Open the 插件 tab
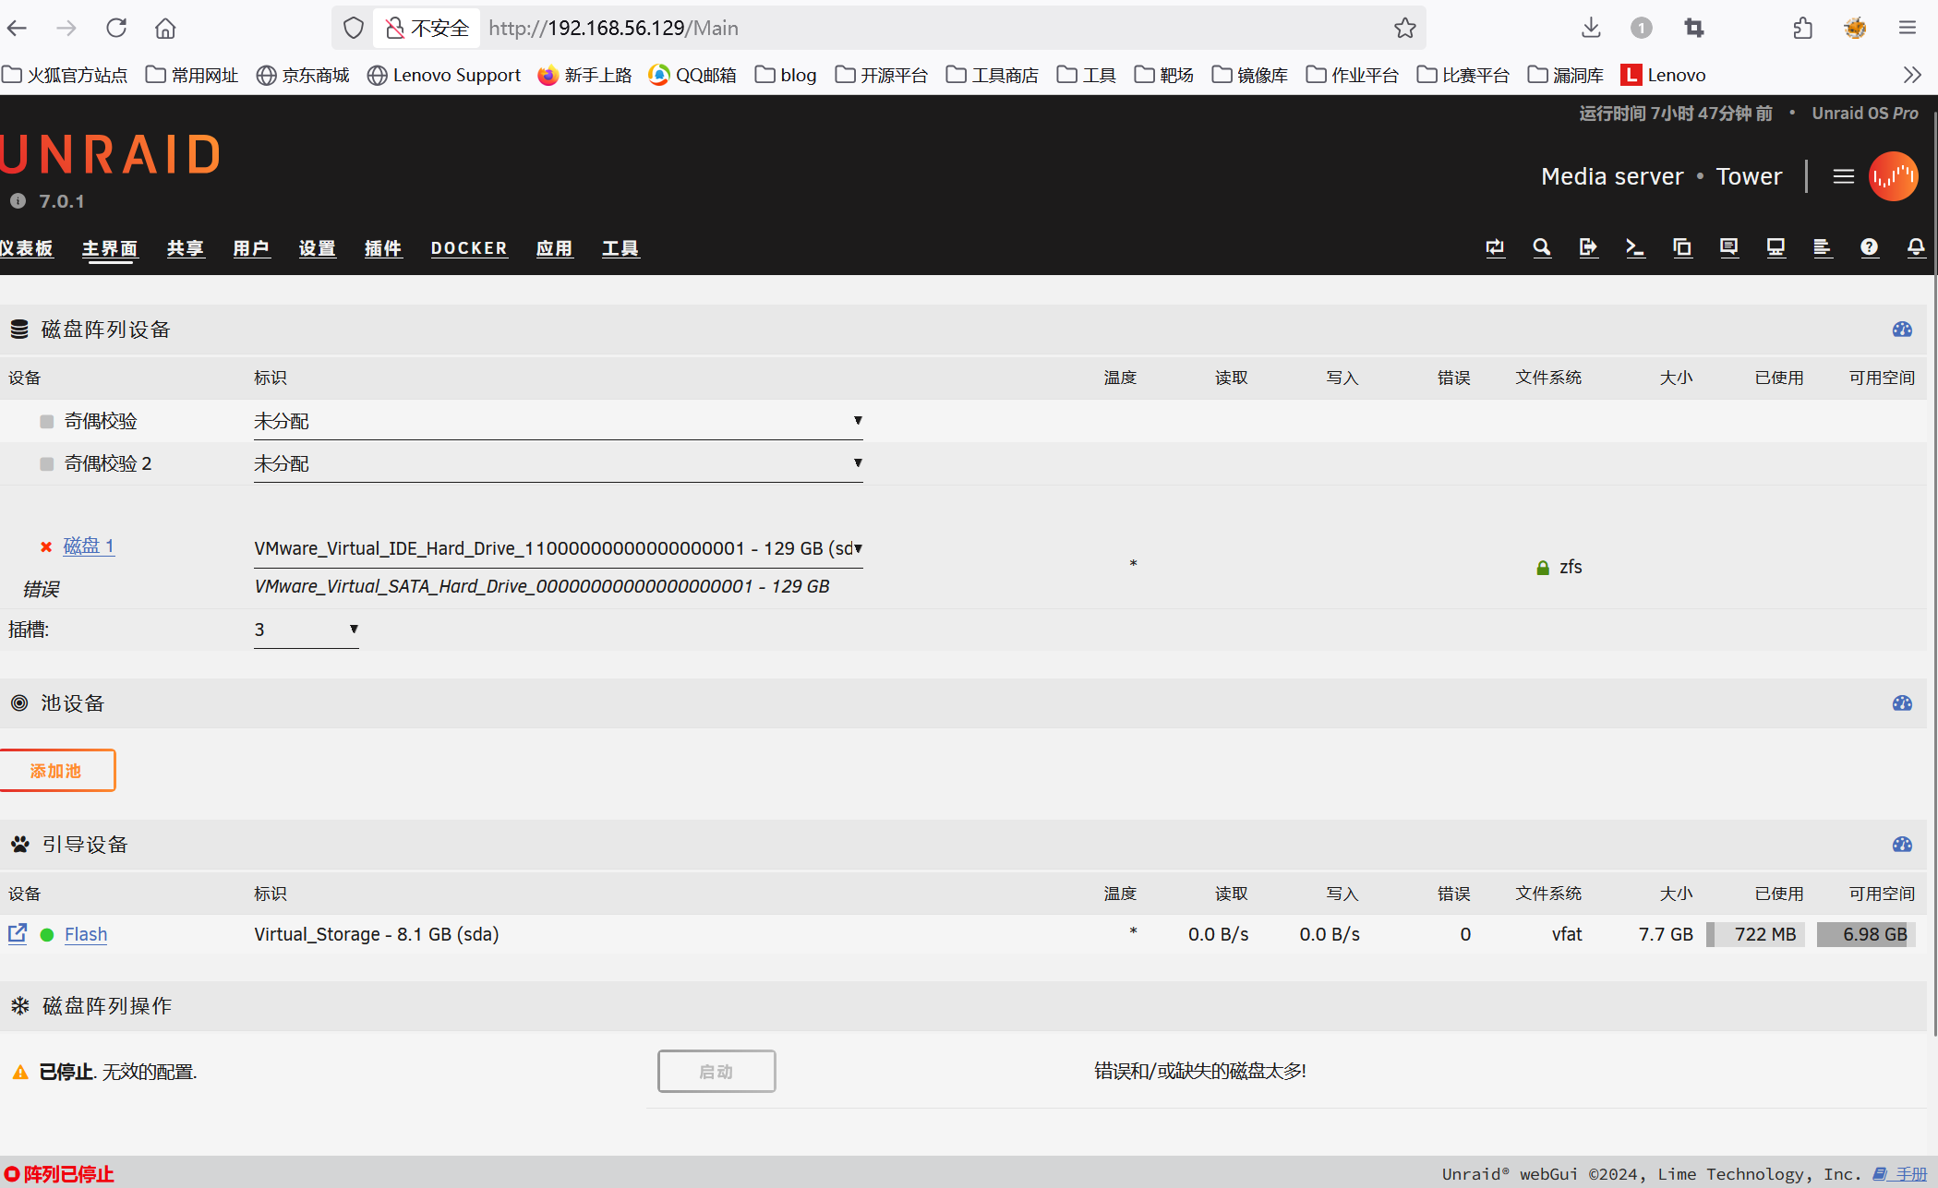The image size is (1938, 1188). pyautogui.click(x=383, y=248)
